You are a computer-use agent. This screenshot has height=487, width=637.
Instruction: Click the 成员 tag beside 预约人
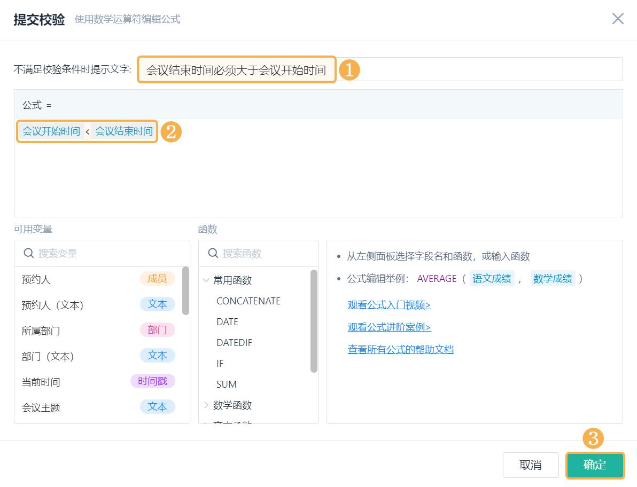157,279
